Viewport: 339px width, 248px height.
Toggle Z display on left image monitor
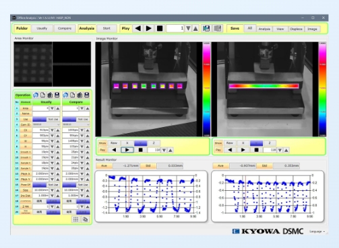point(154,143)
